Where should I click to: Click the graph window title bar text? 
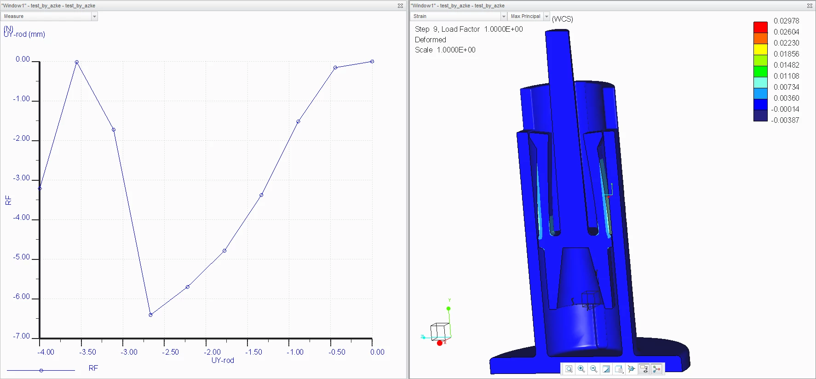tap(48, 6)
